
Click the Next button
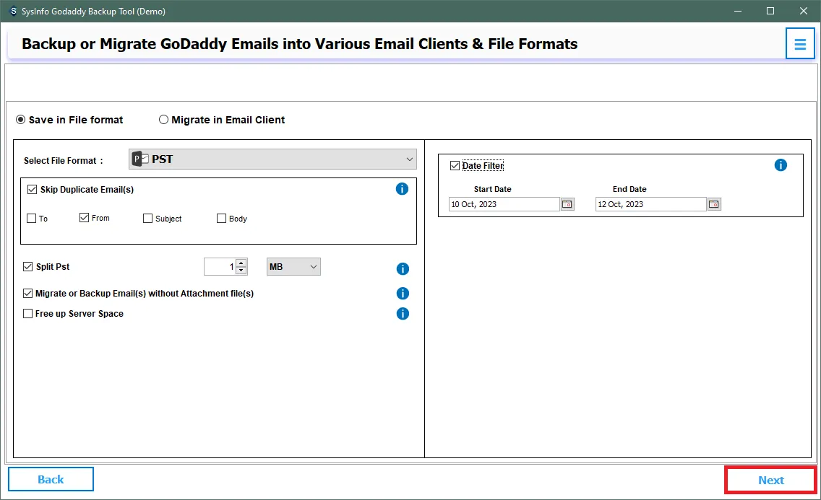click(770, 480)
